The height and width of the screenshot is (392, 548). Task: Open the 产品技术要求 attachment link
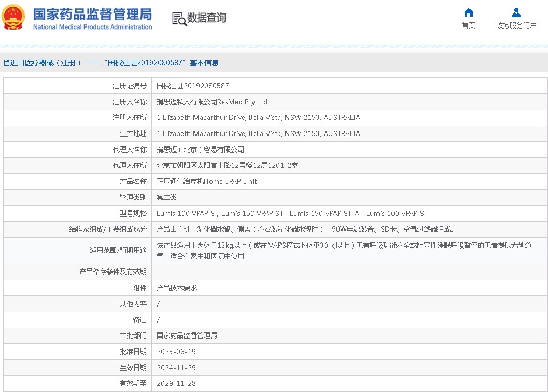(x=177, y=288)
